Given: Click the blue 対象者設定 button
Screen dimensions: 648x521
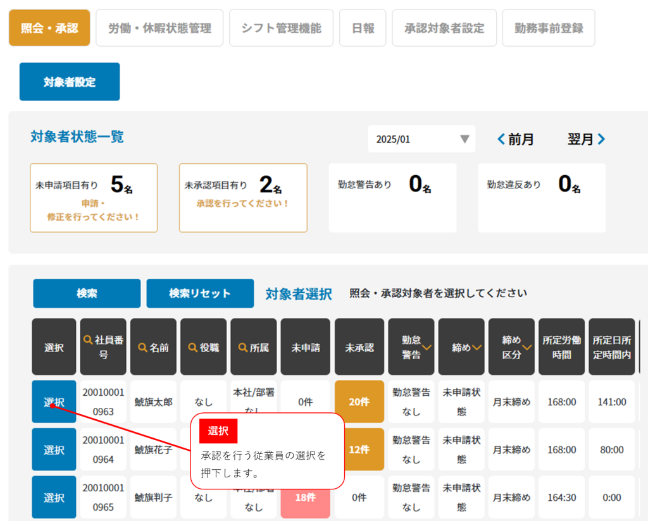Looking at the screenshot, I should pyautogui.click(x=70, y=82).
